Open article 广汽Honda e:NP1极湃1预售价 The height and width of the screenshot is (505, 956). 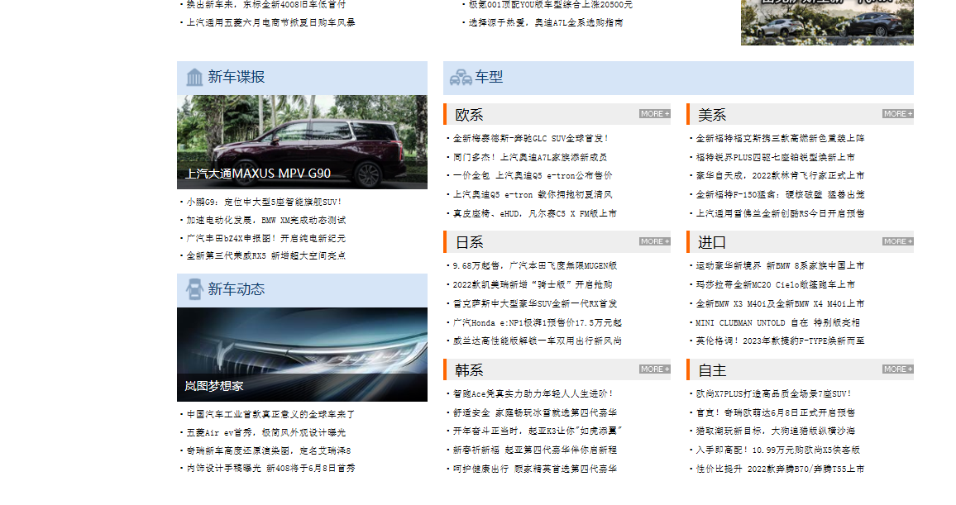(x=538, y=323)
